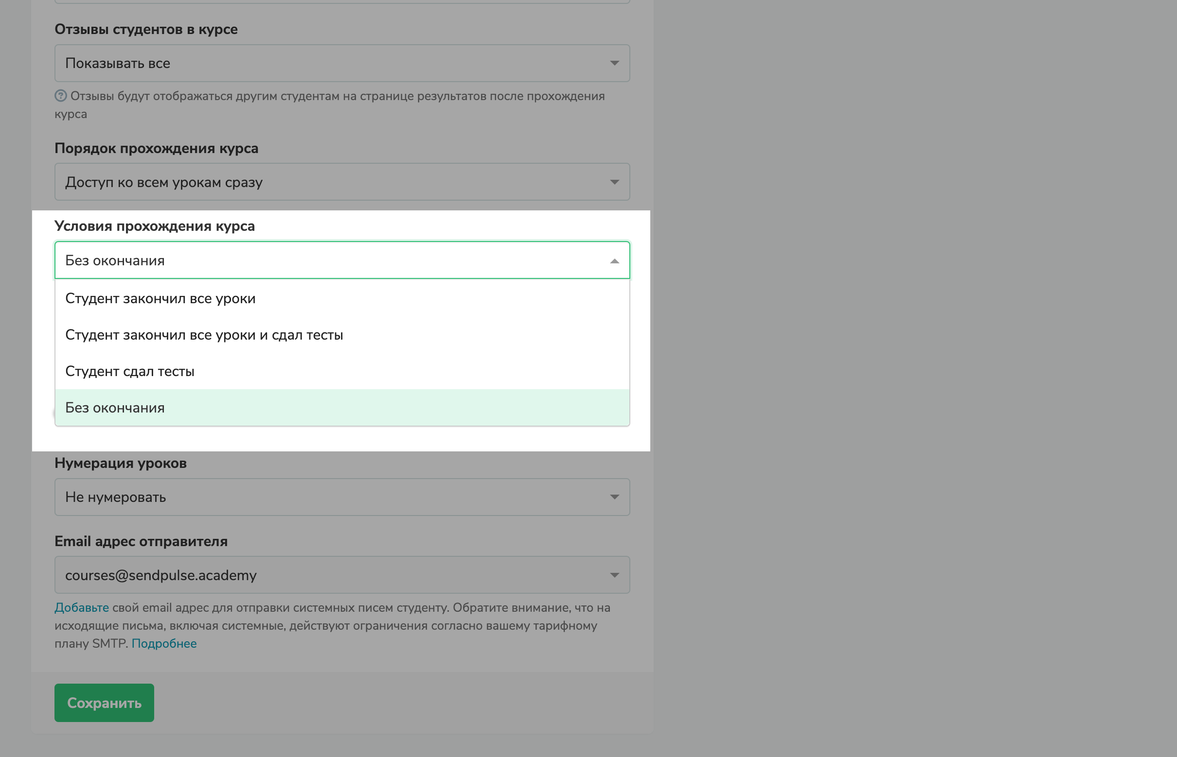Open the 'Подробнее' link
Image resolution: width=1177 pixels, height=757 pixels.
[164, 643]
